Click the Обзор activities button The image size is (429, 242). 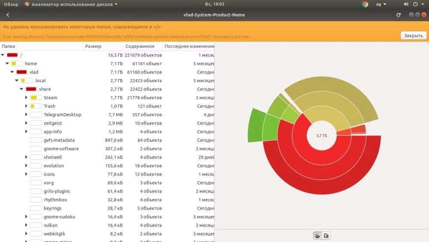[x=11, y=4]
